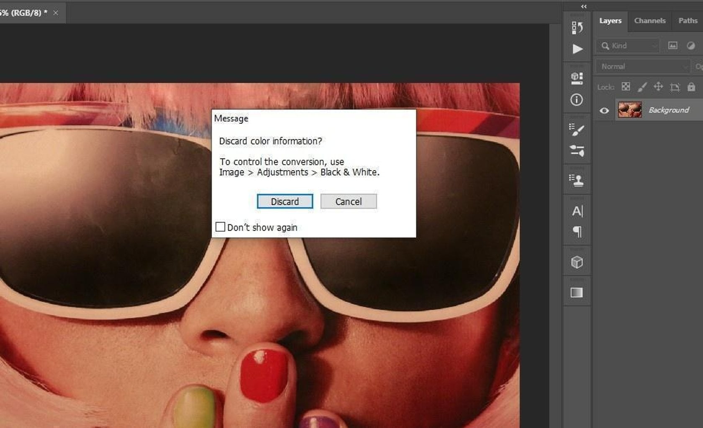The image size is (703, 428).
Task: Hide the Background layer with the eye toggle
Action: [604, 110]
